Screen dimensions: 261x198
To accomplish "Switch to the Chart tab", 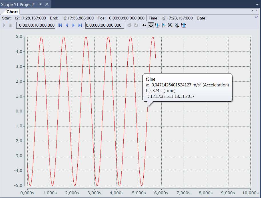I will tap(12, 12).
